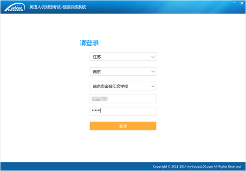This screenshot has height=171, width=246.
Task: Open the 江苏 province dropdown
Action: point(123,57)
